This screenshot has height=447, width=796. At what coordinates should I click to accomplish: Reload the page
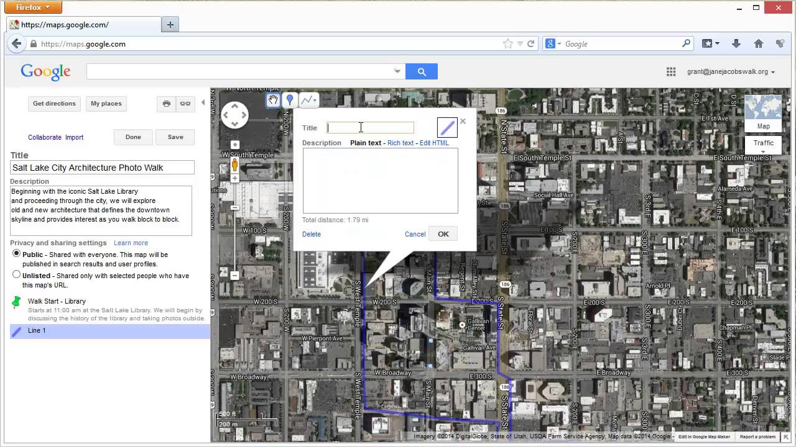click(531, 43)
